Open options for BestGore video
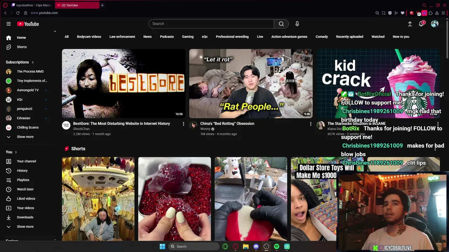Viewport: 449px width, 252px height. coord(183,124)
